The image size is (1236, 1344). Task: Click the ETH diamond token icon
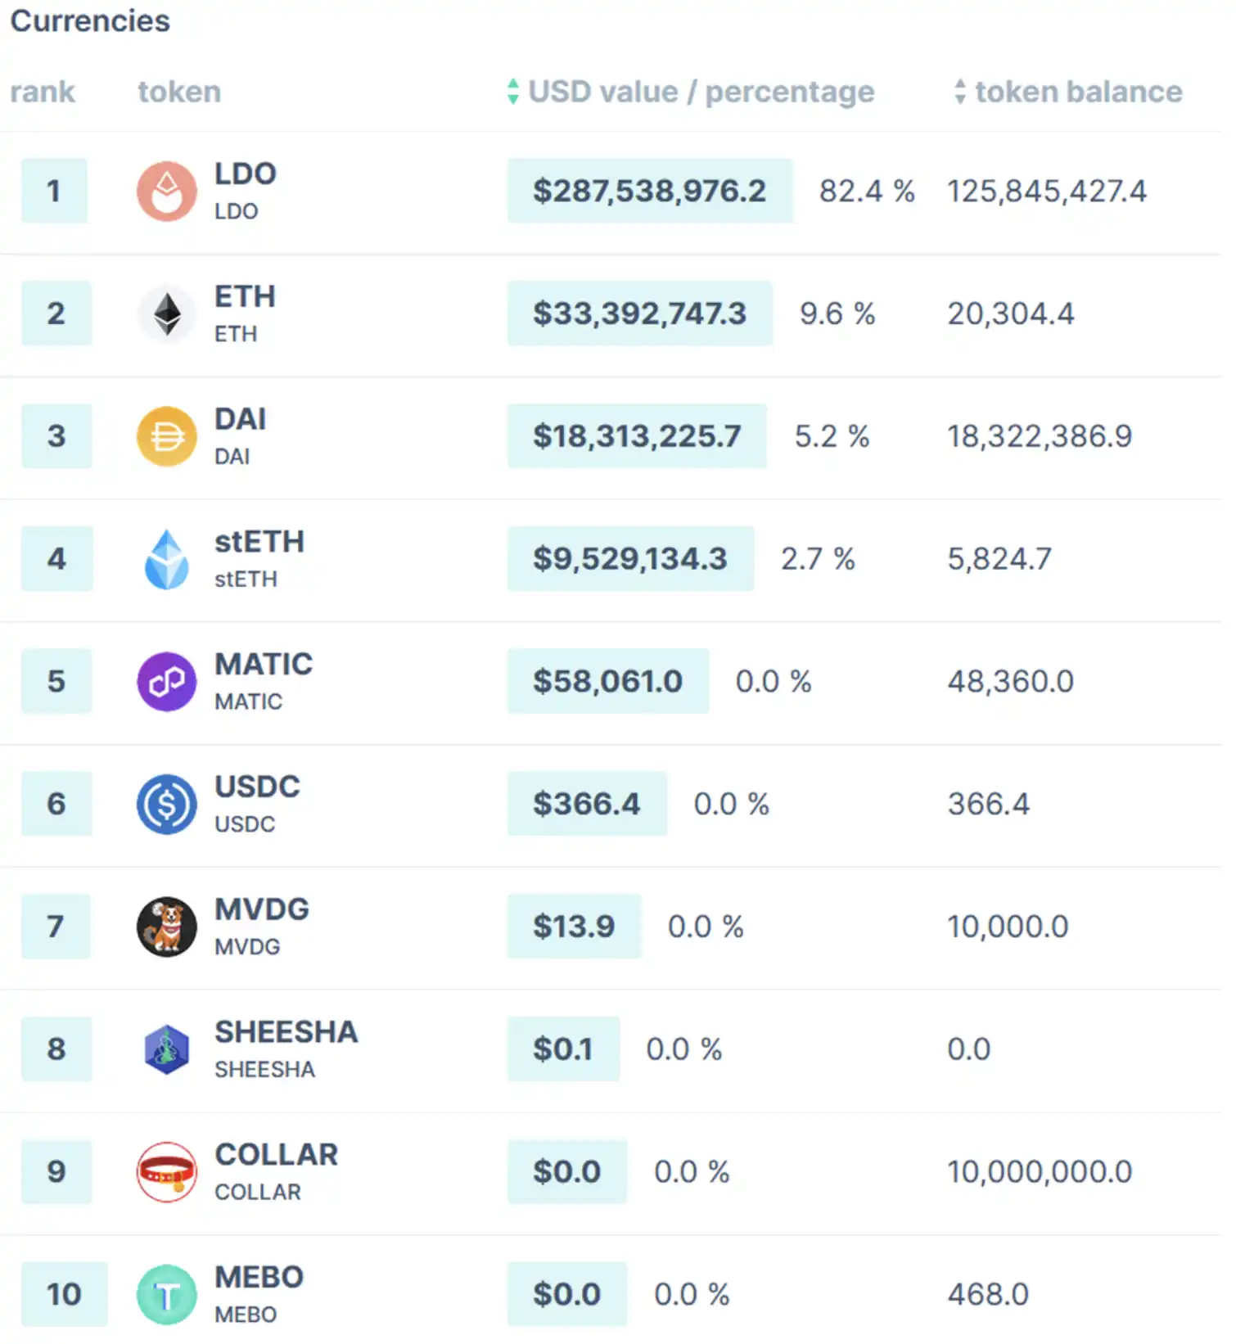(168, 314)
